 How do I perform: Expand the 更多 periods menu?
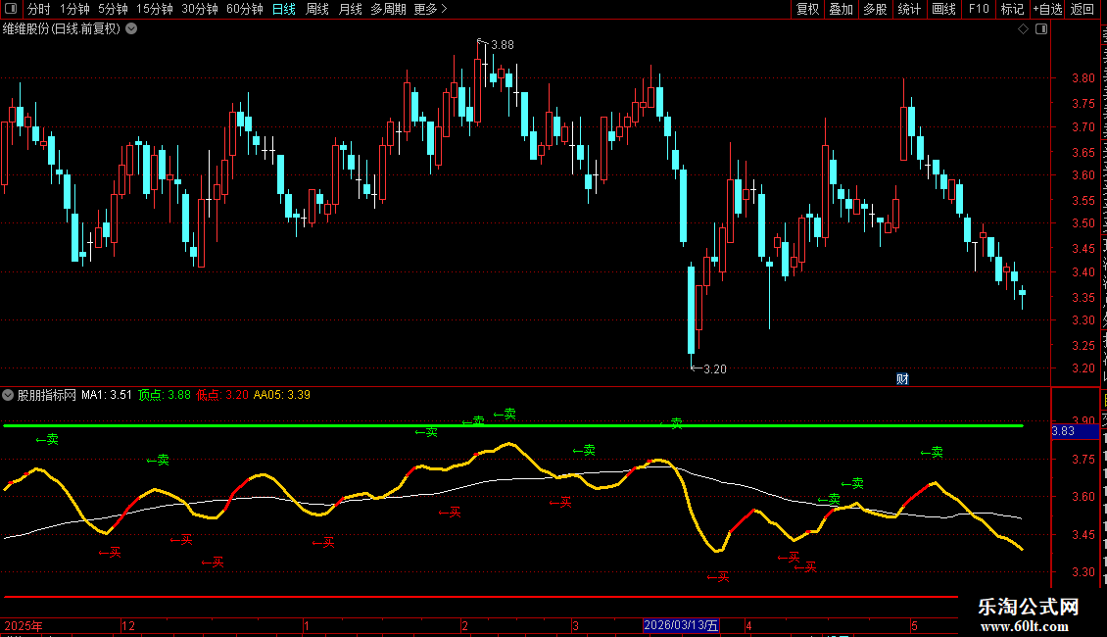pos(431,9)
